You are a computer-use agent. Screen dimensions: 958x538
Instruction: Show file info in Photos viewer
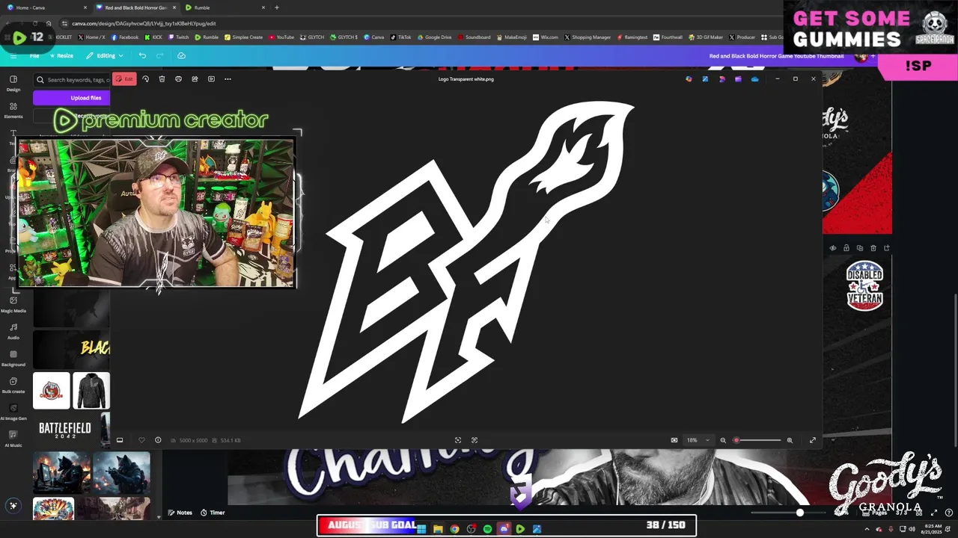click(158, 440)
